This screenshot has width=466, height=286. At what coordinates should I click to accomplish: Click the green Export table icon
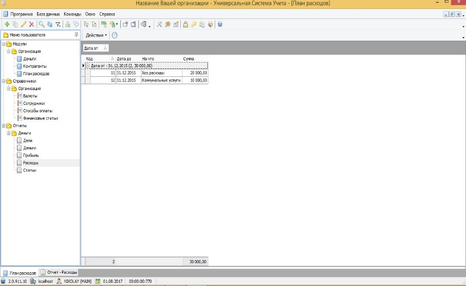(x=104, y=24)
